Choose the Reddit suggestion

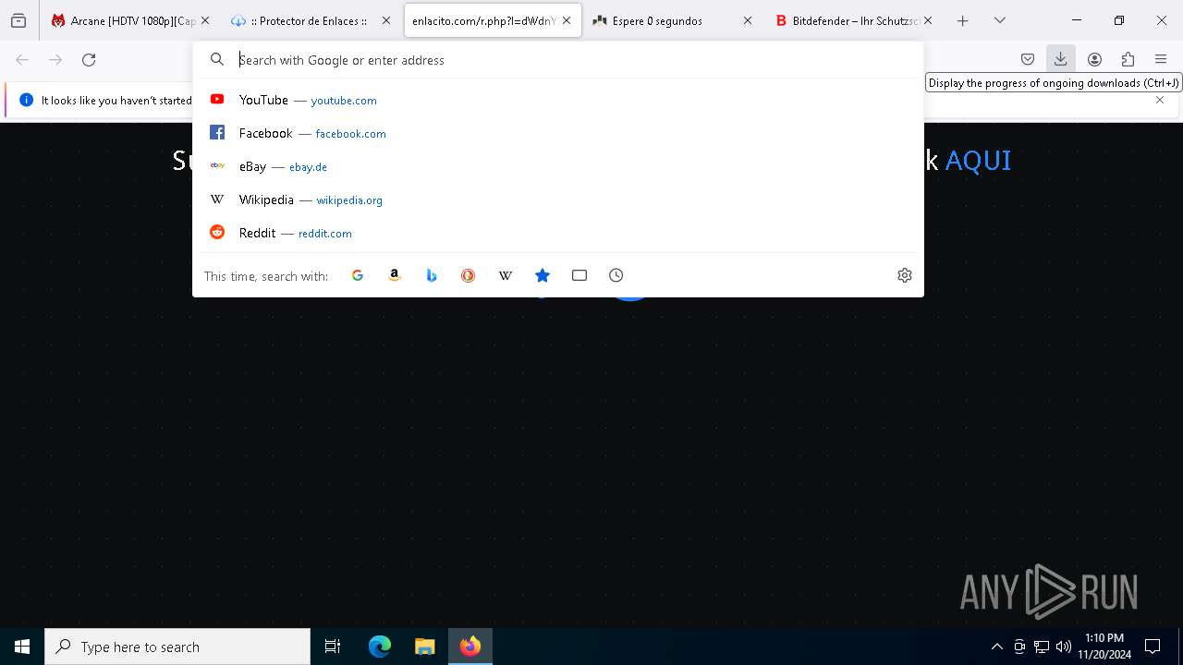click(x=558, y=233)
